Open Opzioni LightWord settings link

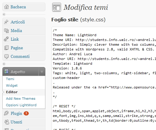tap(21, 105)
